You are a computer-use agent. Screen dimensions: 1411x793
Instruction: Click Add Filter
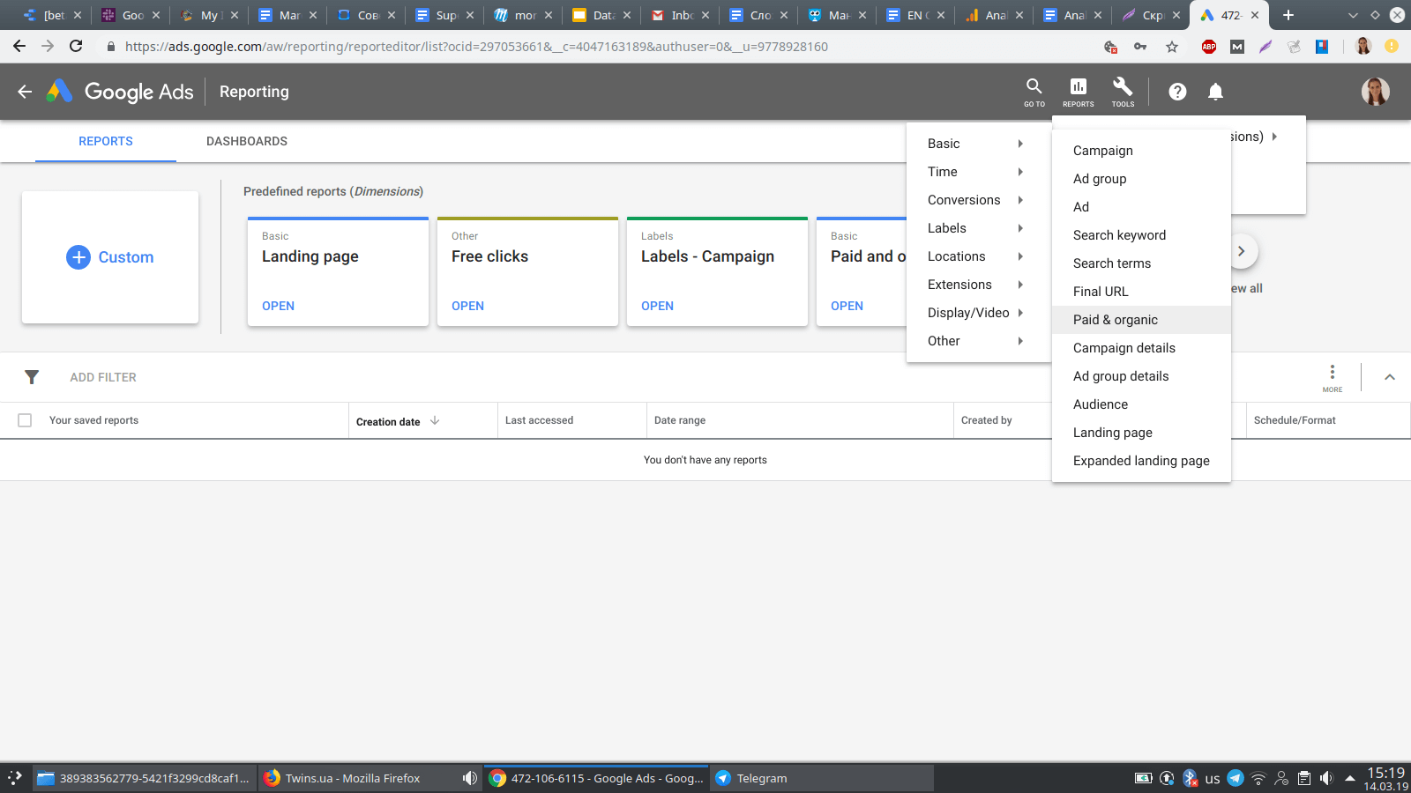click(103, 377)
